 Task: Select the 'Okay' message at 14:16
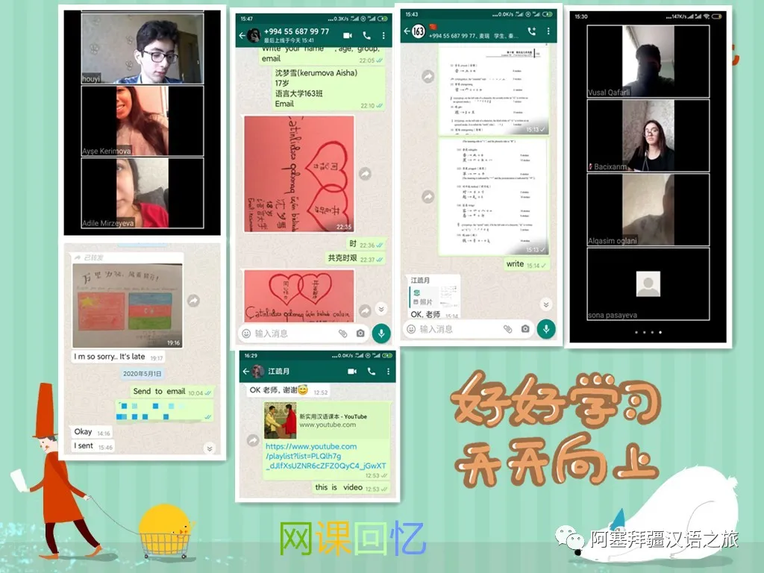click(92, 432)
